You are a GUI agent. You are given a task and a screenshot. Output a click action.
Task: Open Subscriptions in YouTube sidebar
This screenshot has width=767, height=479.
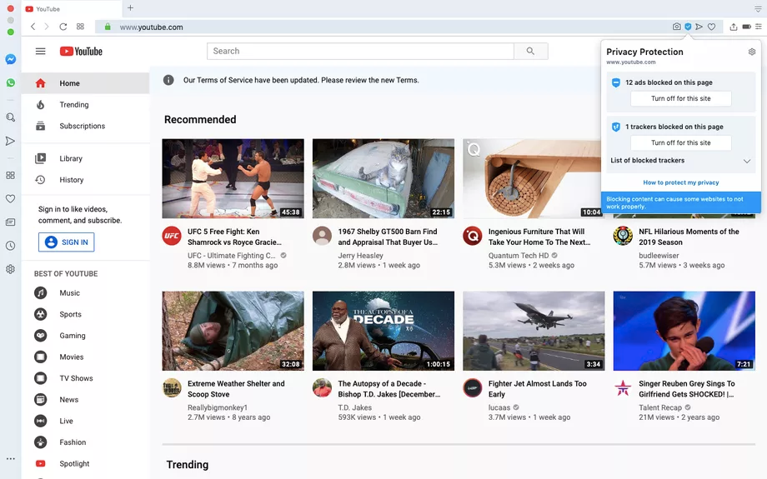tap(82, 127)
